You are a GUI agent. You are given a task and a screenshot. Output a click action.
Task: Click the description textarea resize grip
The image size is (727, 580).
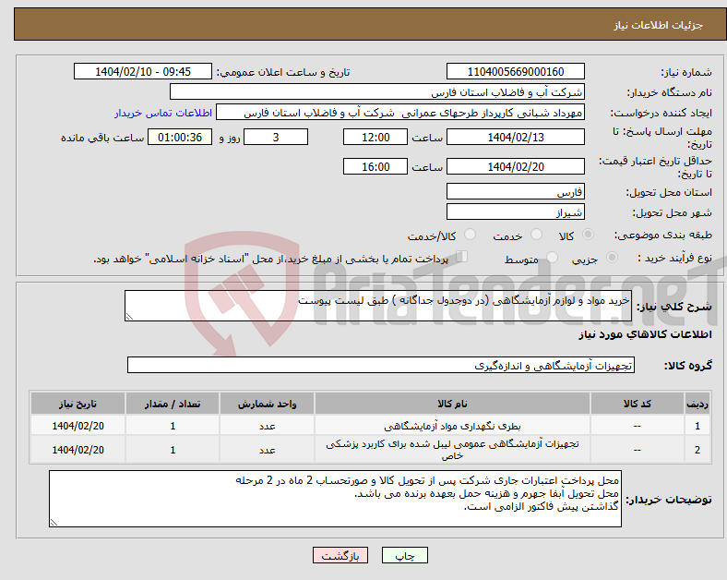click(129, 317)
